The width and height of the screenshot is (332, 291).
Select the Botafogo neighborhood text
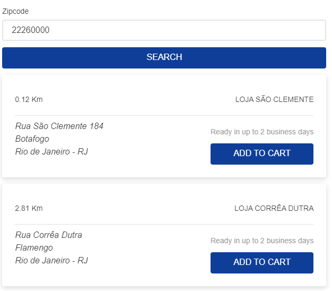pos(32,139)
